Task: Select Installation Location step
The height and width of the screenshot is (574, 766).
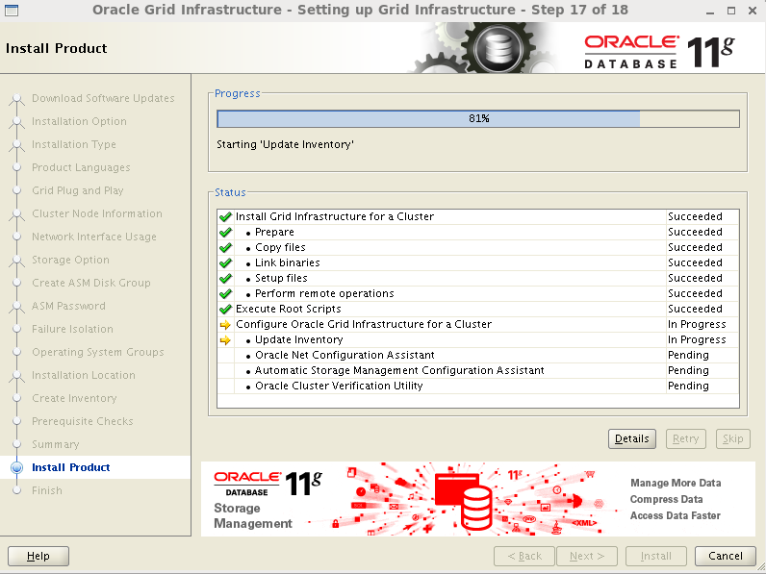Action: pos(84,375)
